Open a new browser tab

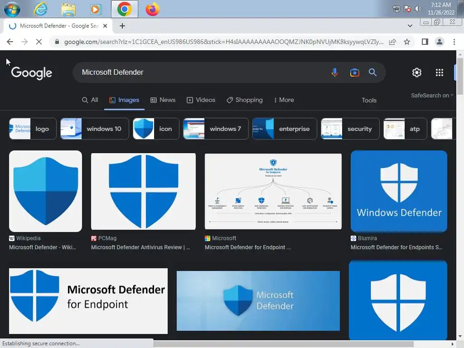(122, 26)
